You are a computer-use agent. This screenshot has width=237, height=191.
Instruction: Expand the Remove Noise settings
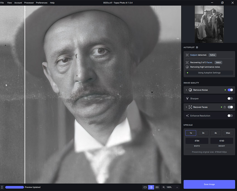click(x=186, y=90)
